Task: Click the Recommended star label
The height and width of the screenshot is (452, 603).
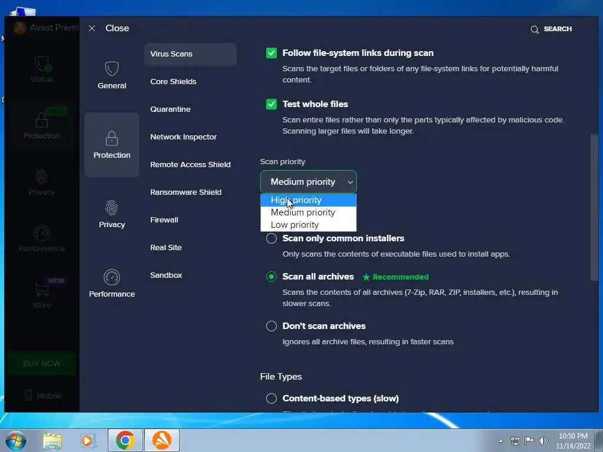Action: 396,277
